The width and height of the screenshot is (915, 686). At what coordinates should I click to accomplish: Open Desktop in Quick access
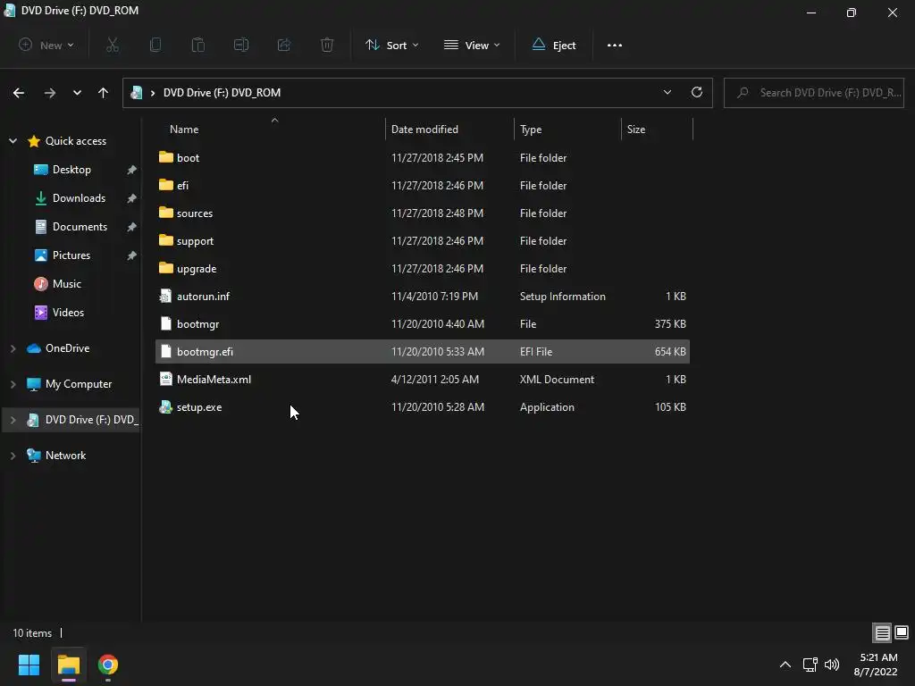coord(71,170)
